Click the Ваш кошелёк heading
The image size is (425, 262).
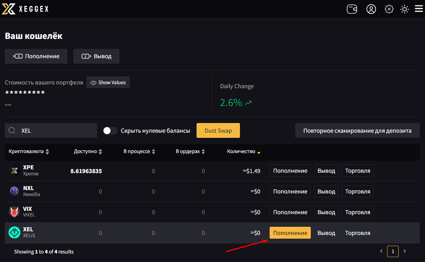(34, 36)
